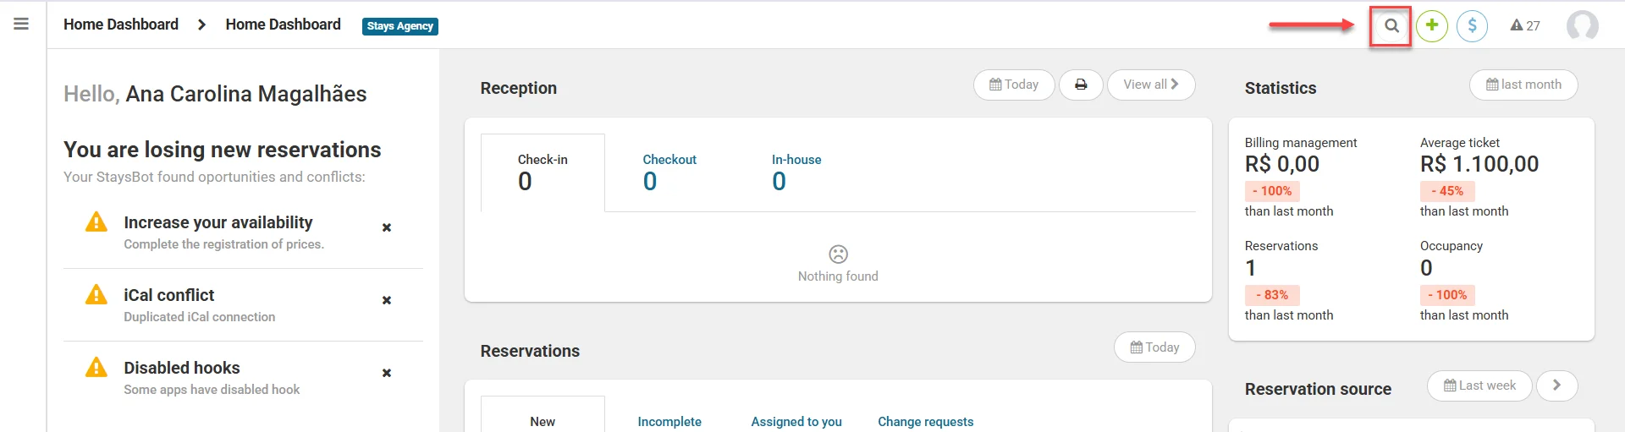Open the hamburger menu icon
Image resolution: width=1625 pixels, height=432 pixels.
21,24
